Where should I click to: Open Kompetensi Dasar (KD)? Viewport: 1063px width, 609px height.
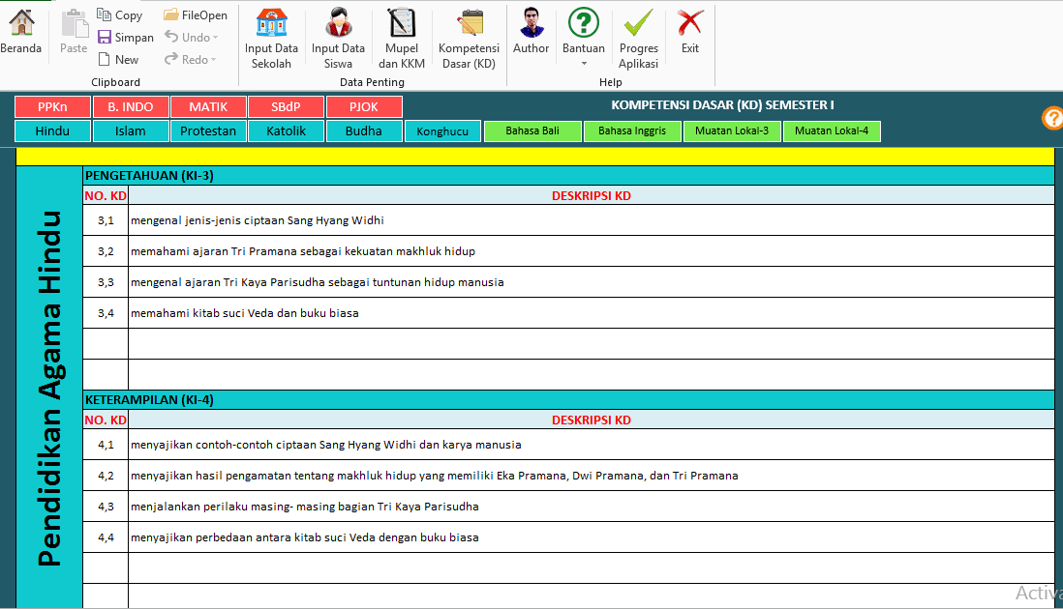pyautogui.click(x=469, y=40)
